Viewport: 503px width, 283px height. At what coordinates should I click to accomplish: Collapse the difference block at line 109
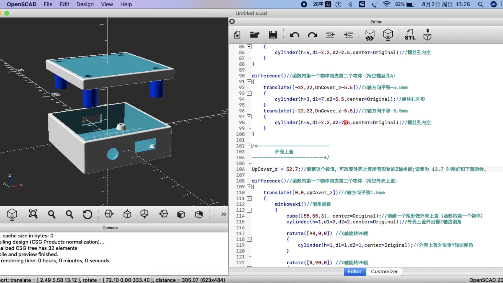pyautogui.click(x=249, y=187)
